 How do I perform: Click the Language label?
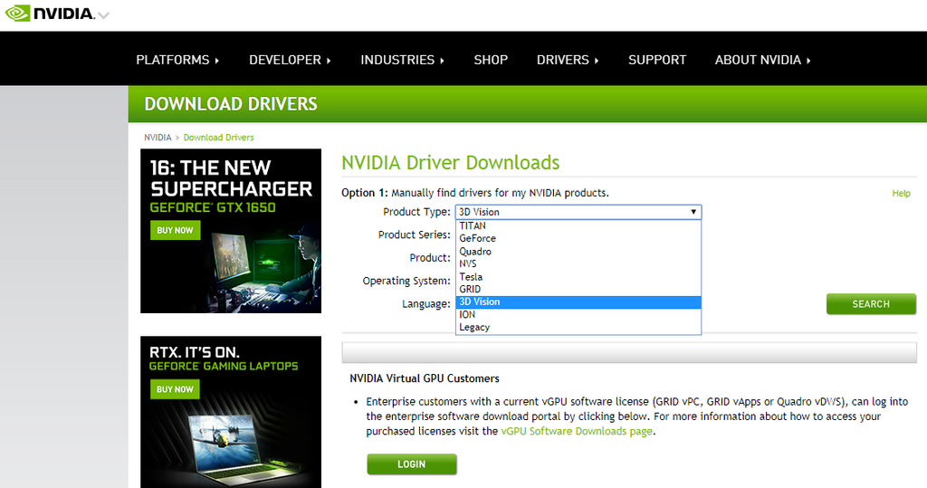[x=425, y=304]
